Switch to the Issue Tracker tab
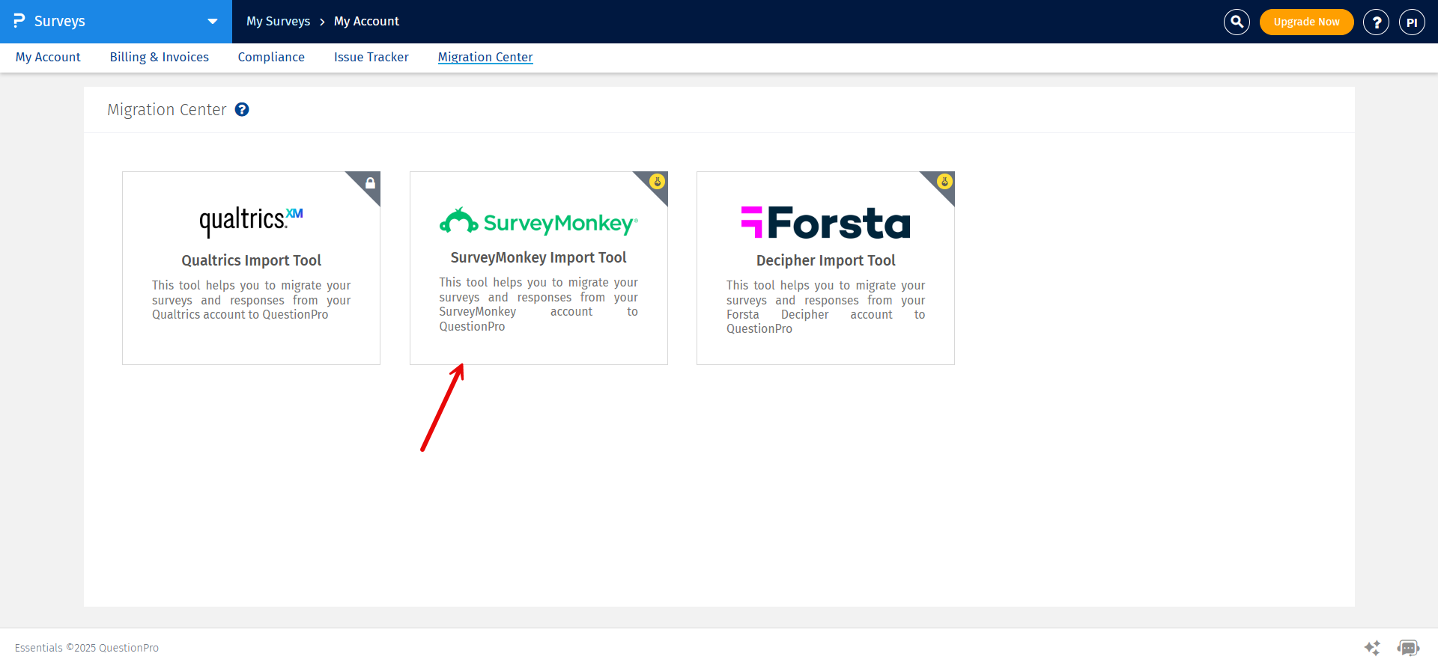Screen dimensions: 1438x668 (x=371, y=57)
